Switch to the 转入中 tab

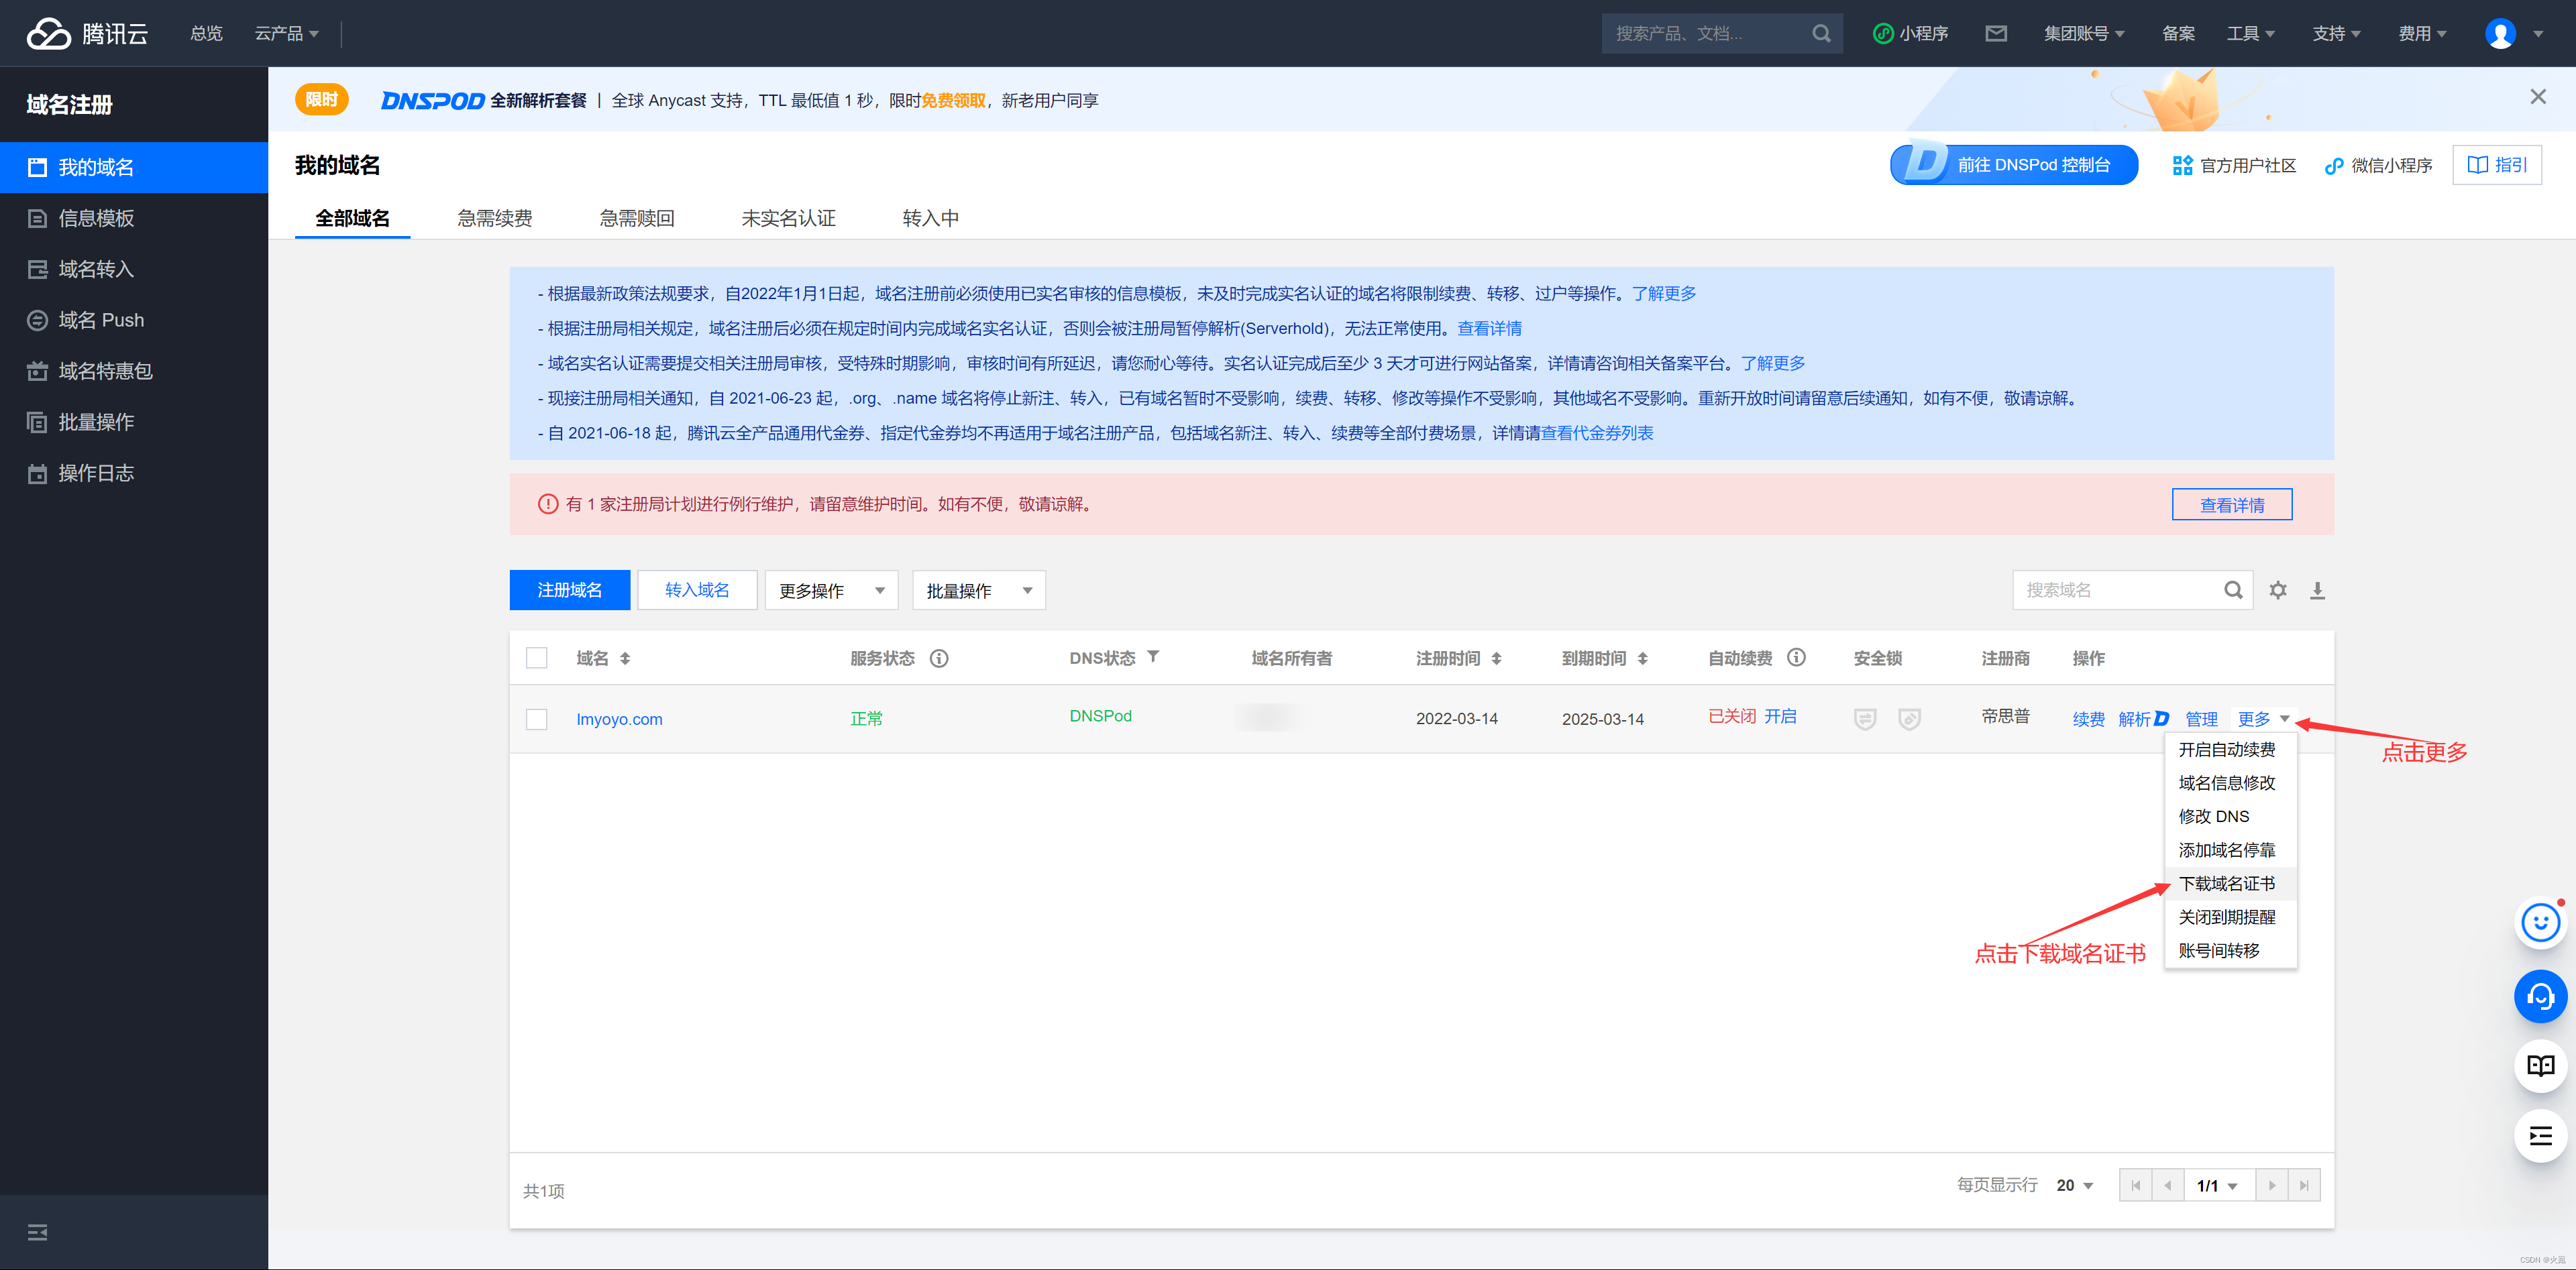pos(930,218)
